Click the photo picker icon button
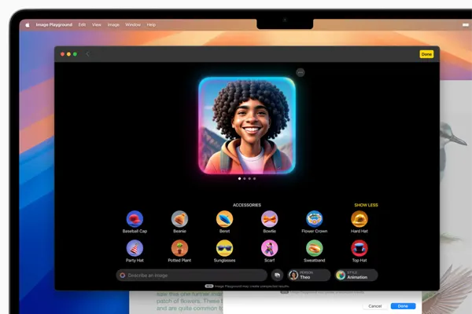Screen dimensions: 472x314 click(277, 275)
